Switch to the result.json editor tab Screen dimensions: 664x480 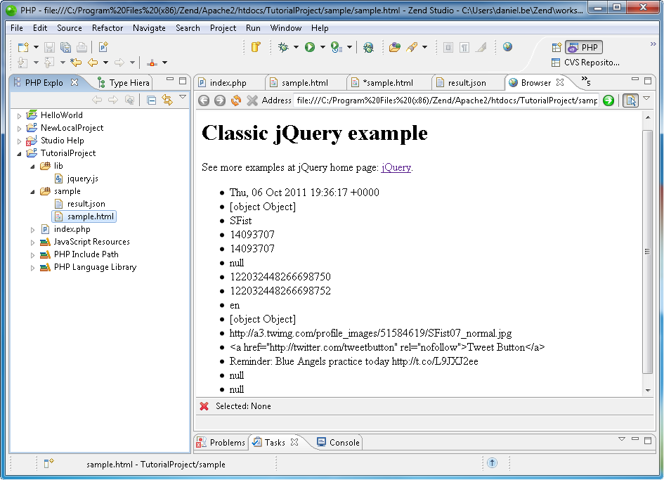coord(467,83)
